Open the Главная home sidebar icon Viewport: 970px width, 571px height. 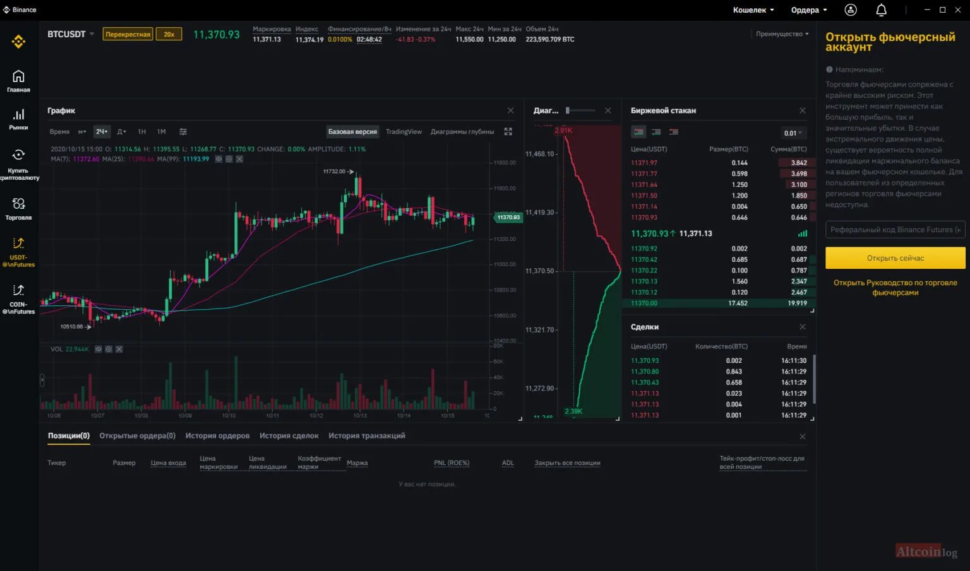(x=18, y=81)
